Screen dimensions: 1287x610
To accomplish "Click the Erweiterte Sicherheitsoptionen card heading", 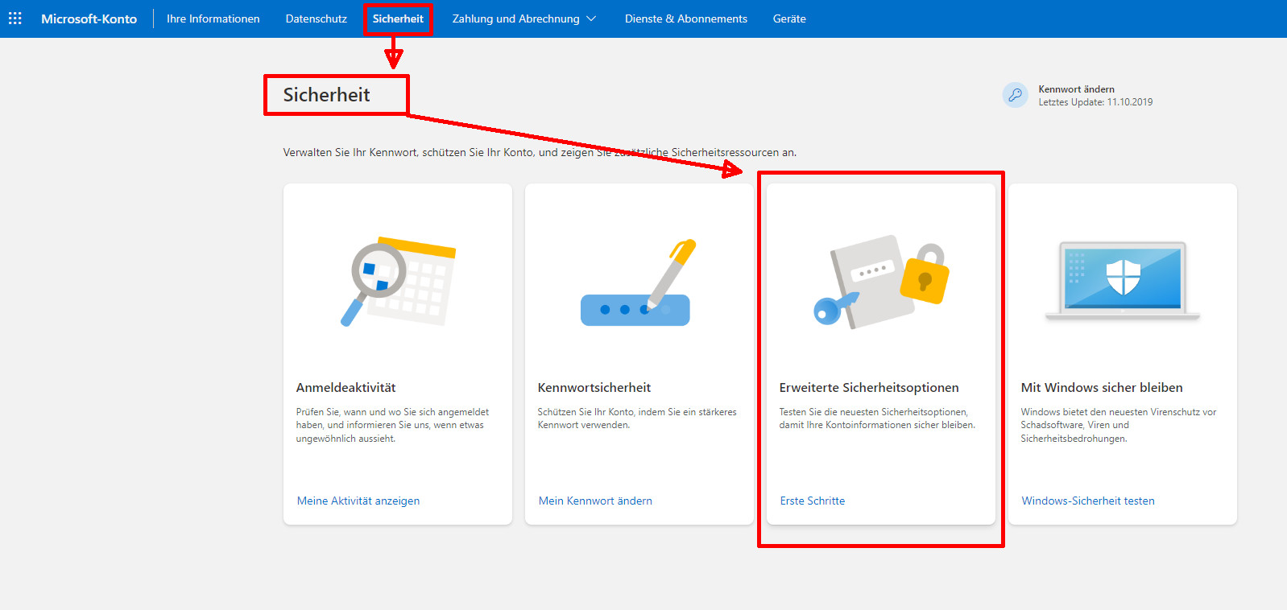I will (x=869, y=388).
